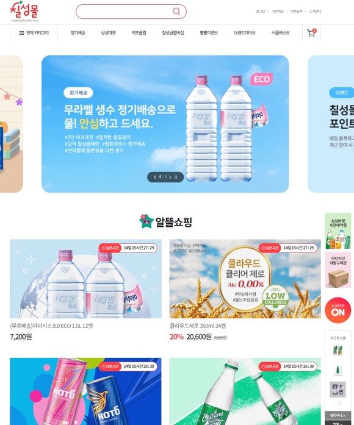Open the 키즈클럽 menu item

coord(139,33)
